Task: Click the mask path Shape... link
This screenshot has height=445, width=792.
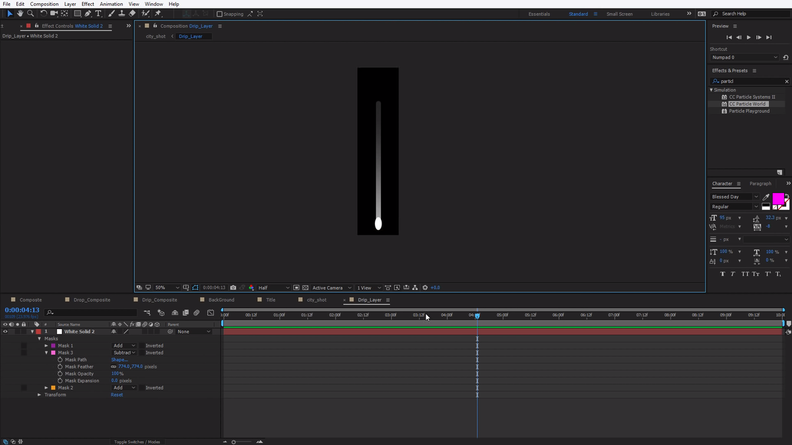Action: [x=119, y=360]
